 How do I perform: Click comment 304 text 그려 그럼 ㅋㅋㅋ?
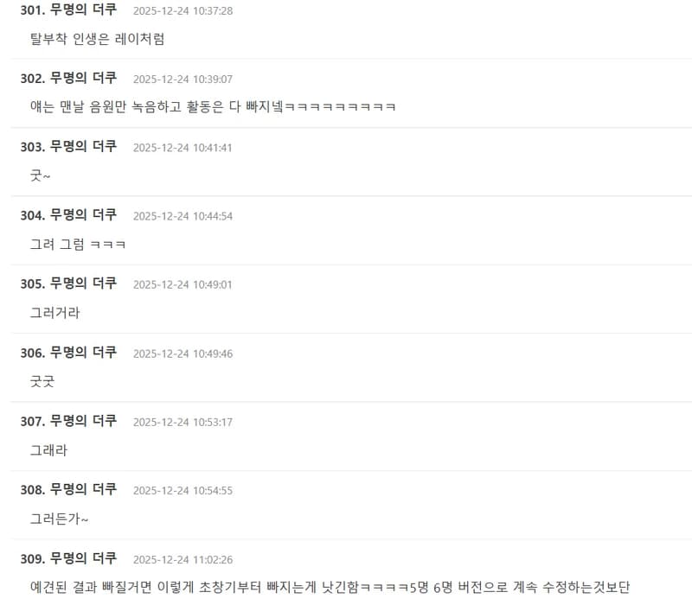click(78, 244)
